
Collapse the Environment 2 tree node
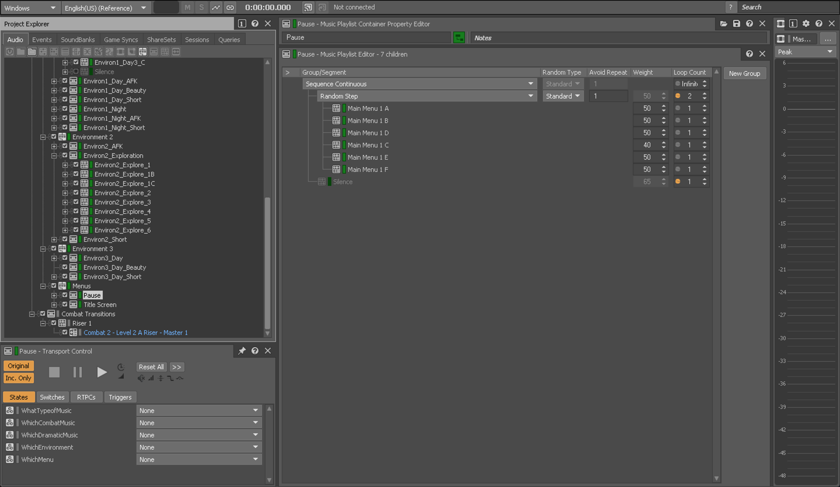[43, 137]
